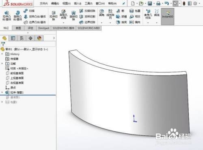Image resolution: width=203 pixels, height=150 pixels.
Task: Open the ConfigurationManager panel tab
Action: pos(22,38)
